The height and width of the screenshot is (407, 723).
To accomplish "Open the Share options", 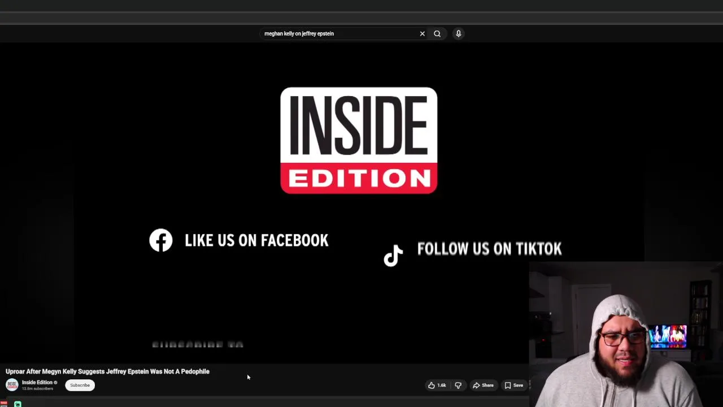I will [483, 385].
